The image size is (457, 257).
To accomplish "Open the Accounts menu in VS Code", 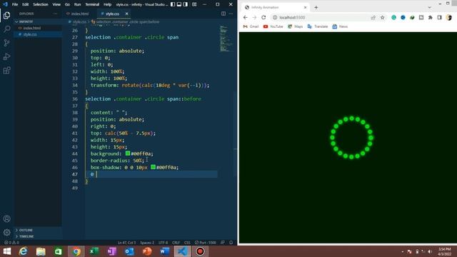I will [6, 218].
